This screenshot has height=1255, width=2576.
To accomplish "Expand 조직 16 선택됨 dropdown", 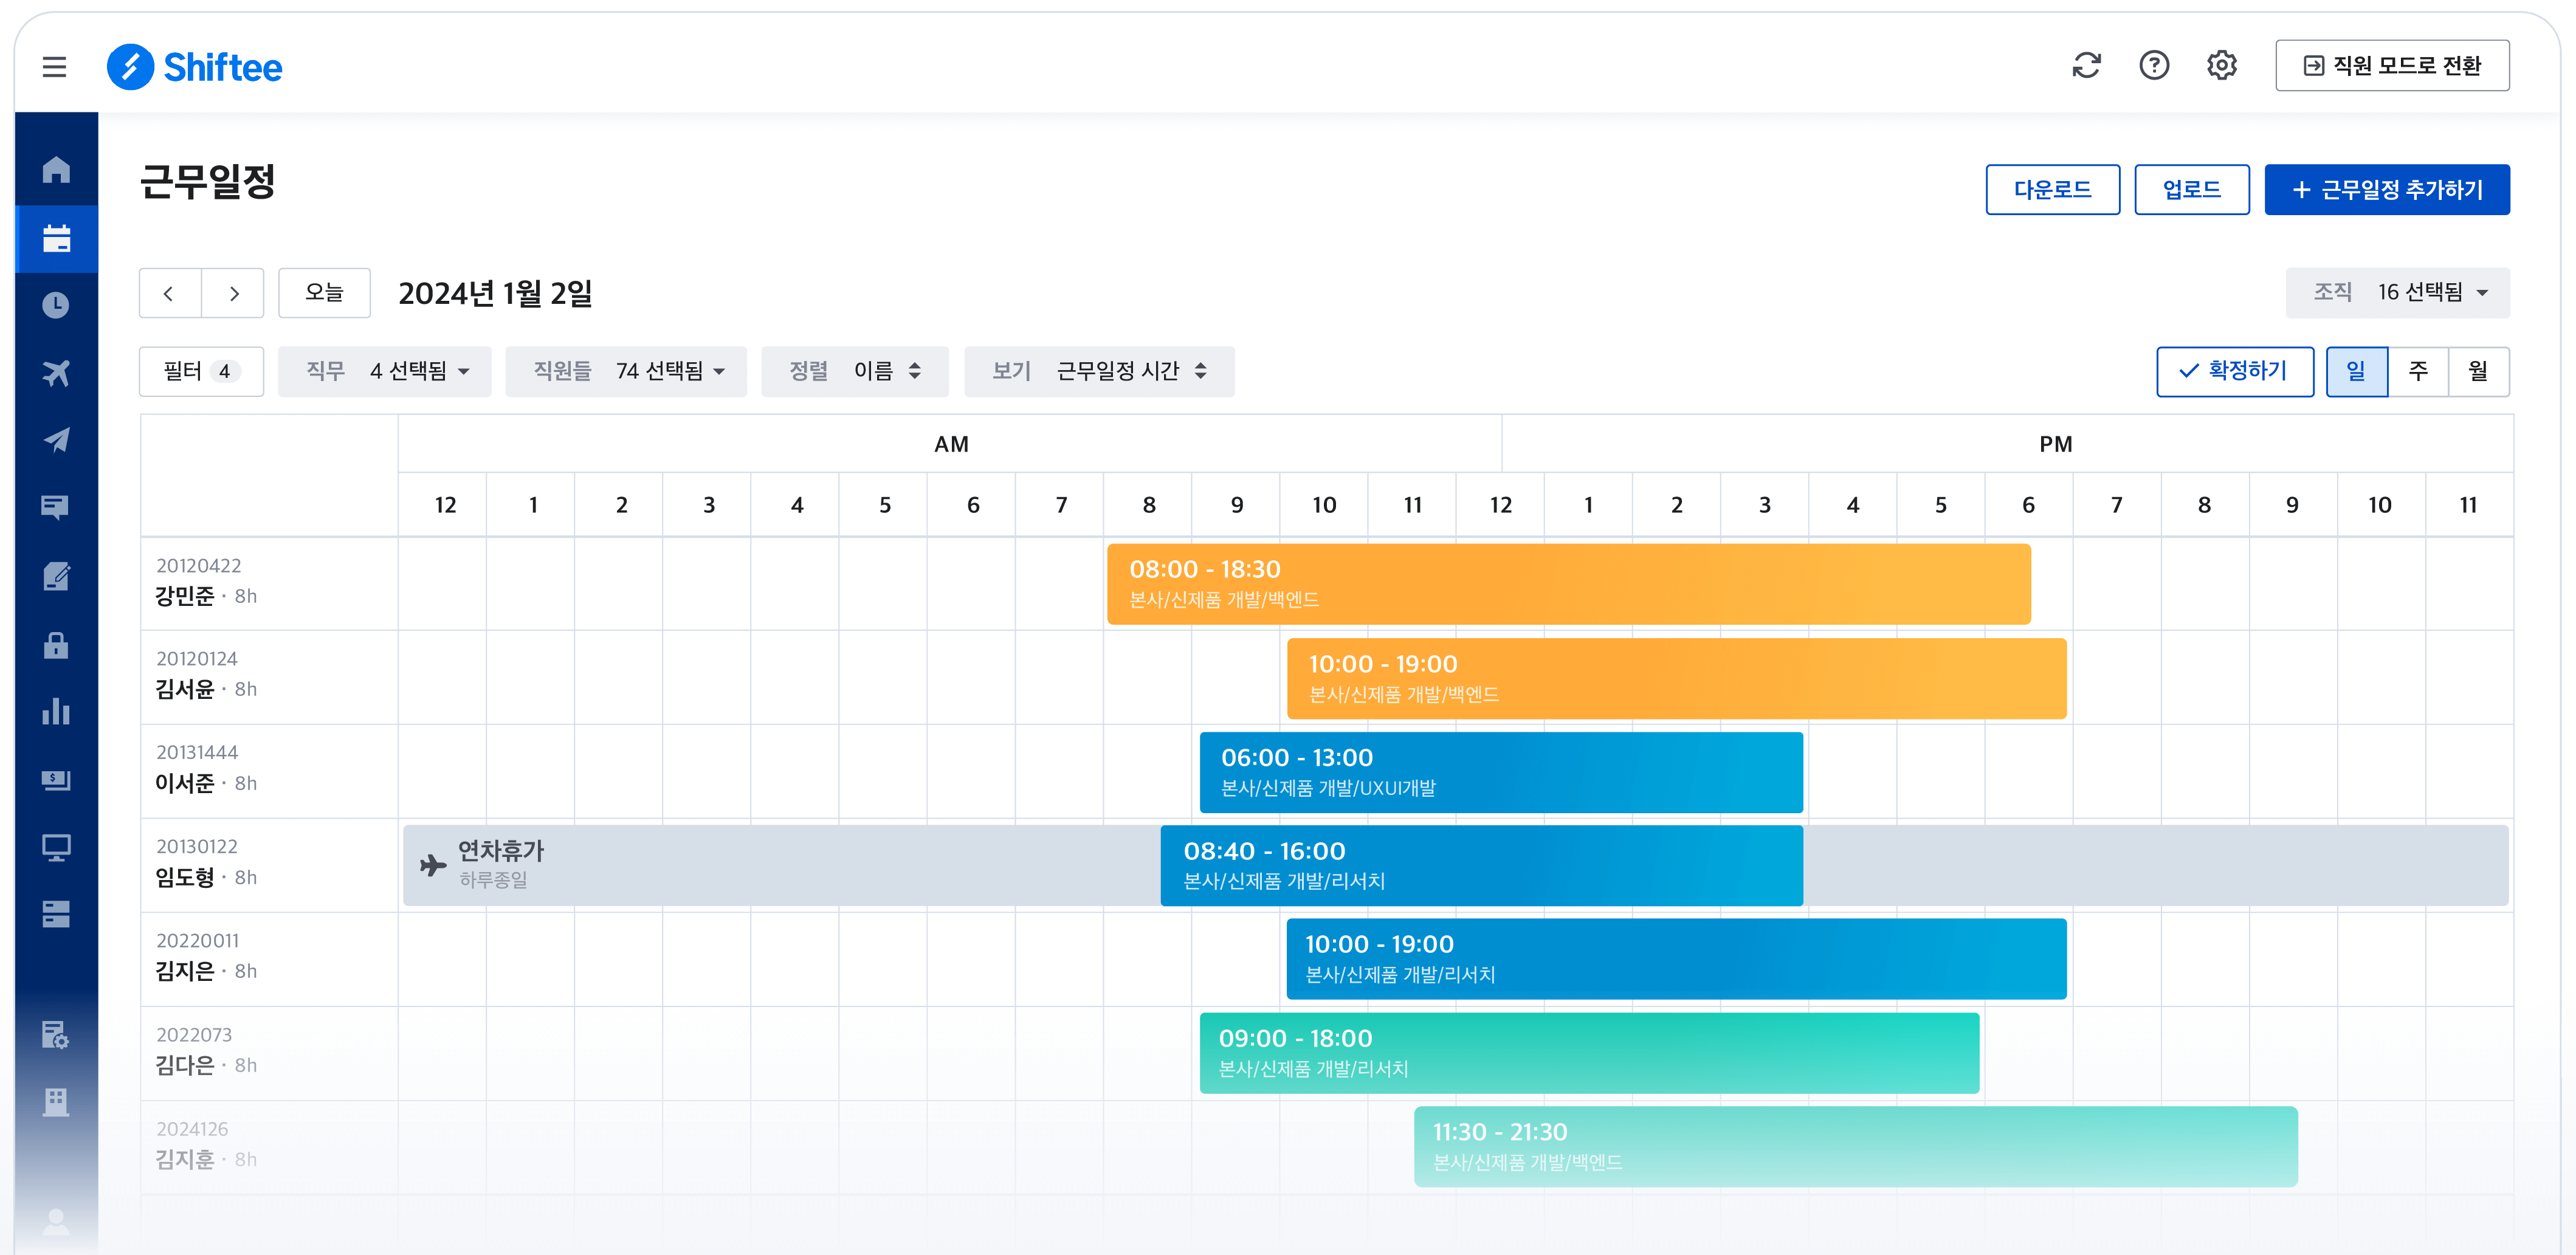I will point(2397,293).
